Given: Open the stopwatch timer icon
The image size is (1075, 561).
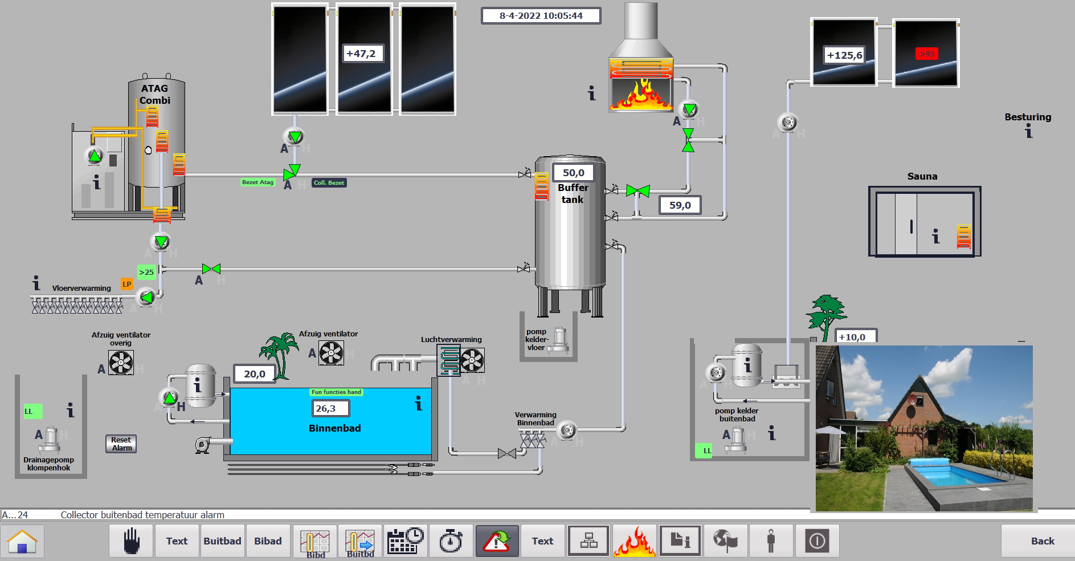Looking at the screenshot, I should tap(451, 541).
